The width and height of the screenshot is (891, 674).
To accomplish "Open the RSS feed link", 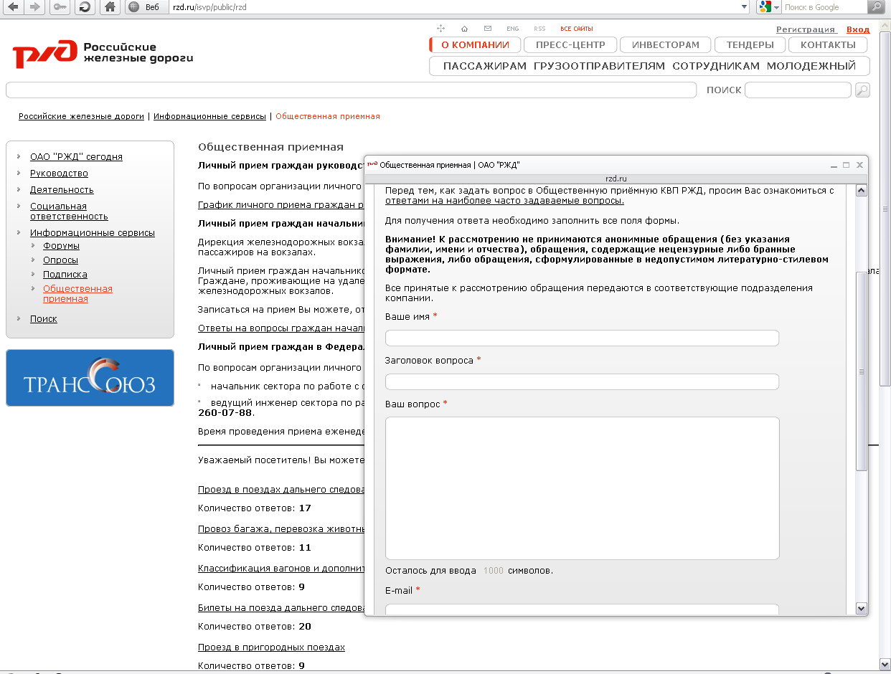I will [x=539, y=29].
